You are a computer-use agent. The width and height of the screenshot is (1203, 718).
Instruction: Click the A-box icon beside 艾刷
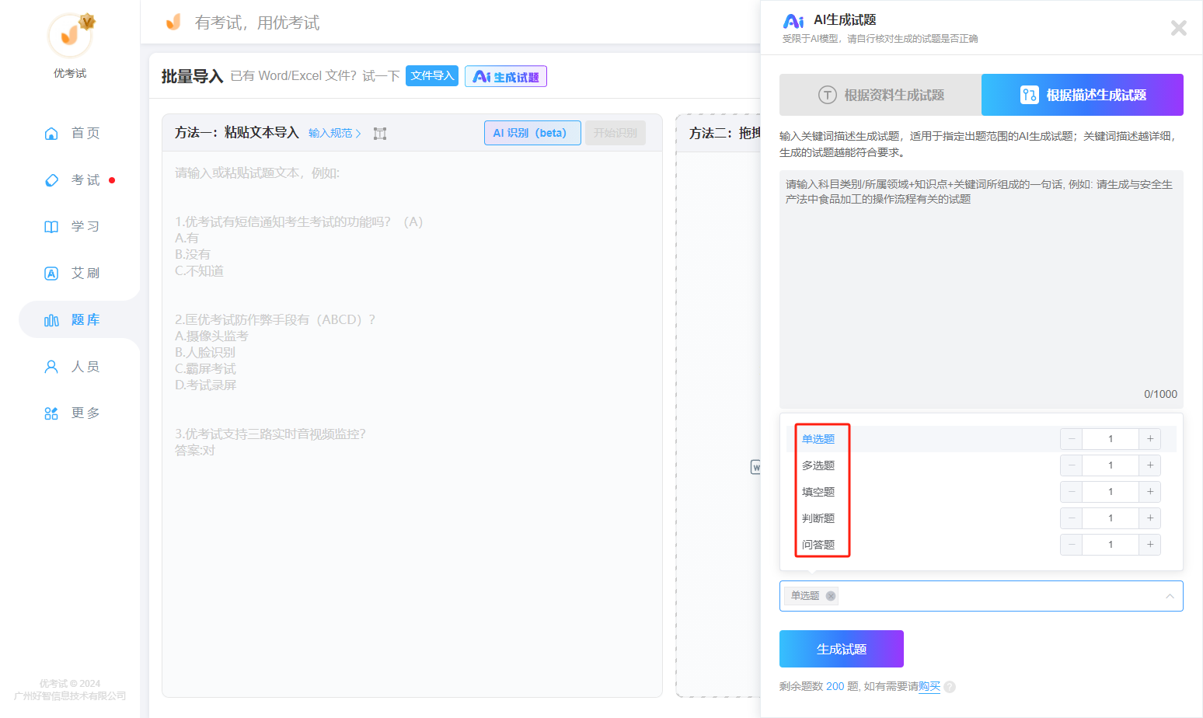51,273
